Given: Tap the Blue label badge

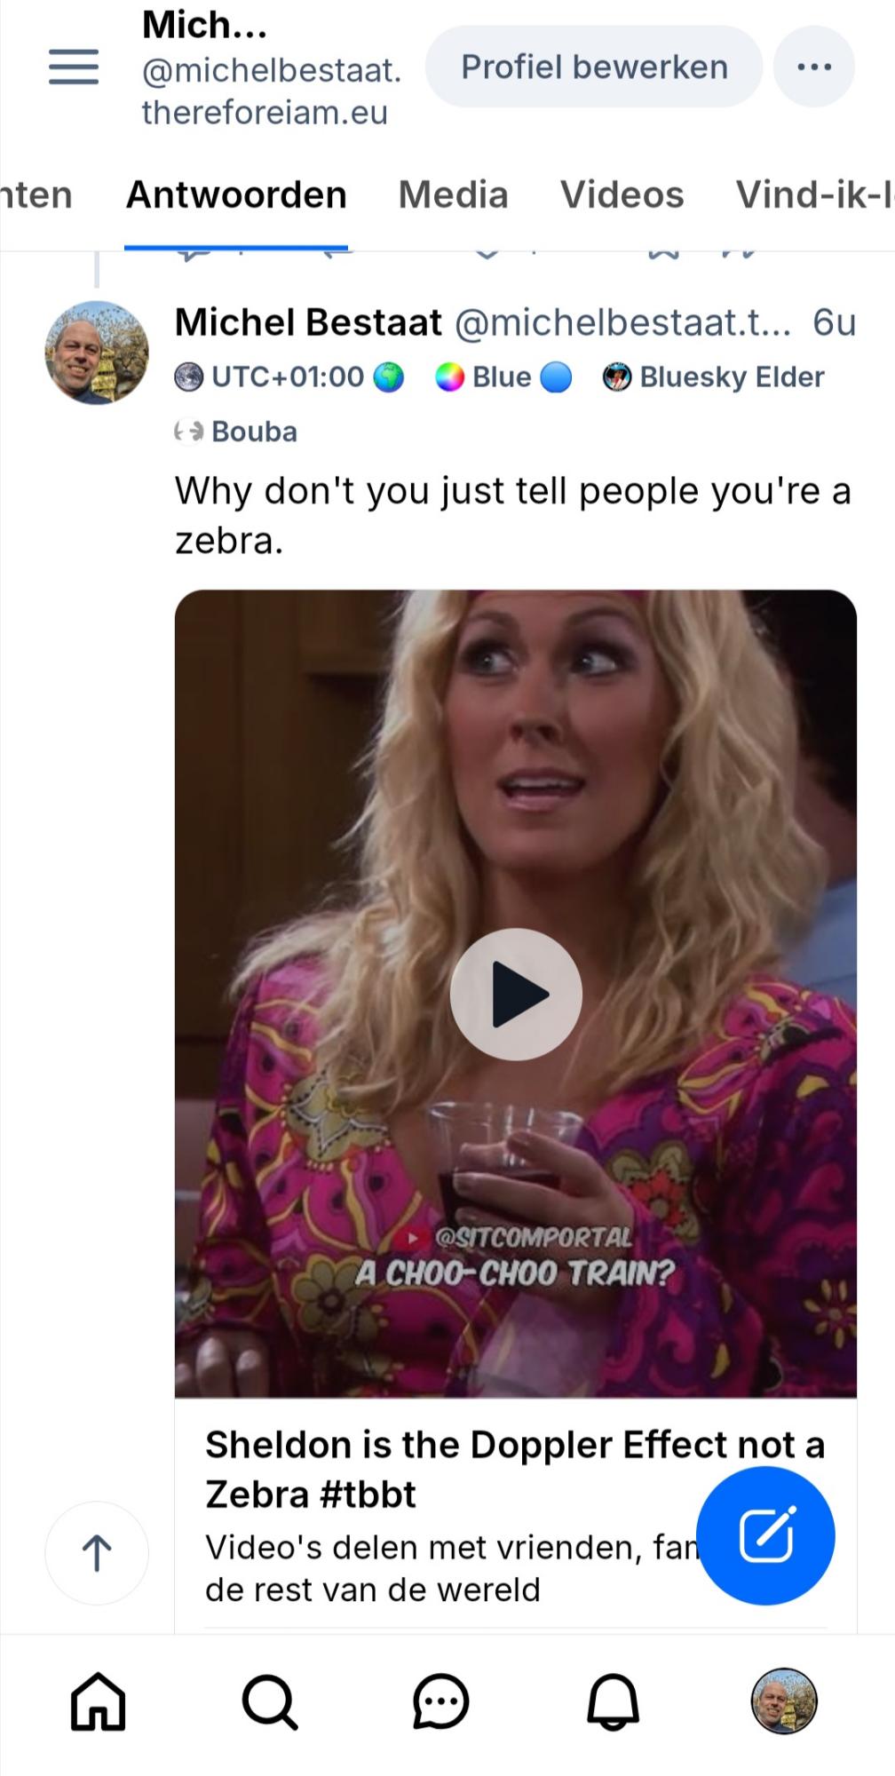Looking at the screenshot, I should tap(503, 377).
